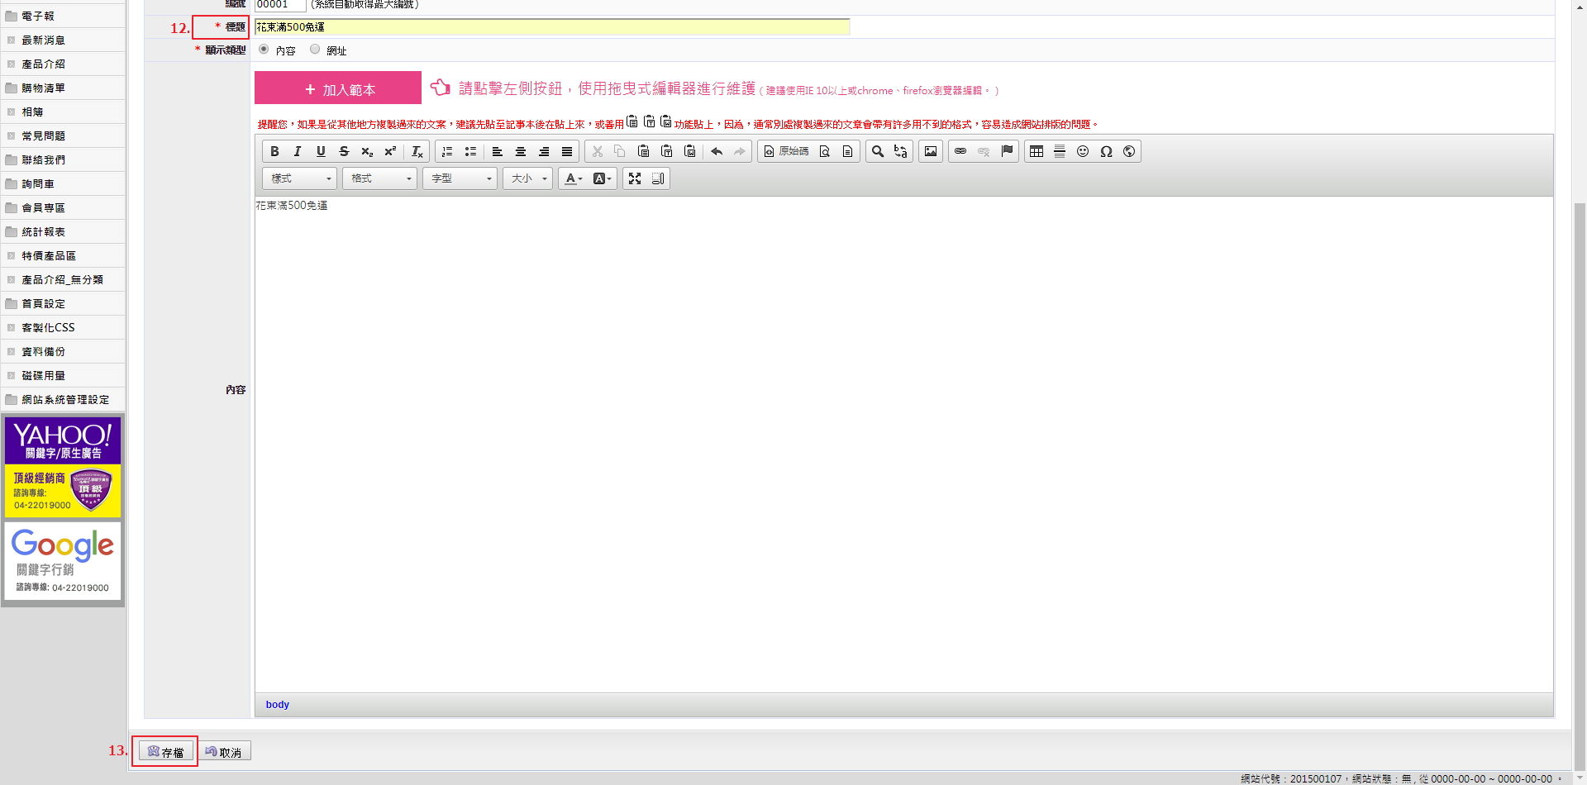Click the undo arrow in the toolbar
The width and height of the screenshot is (1587, 785).
717,151
